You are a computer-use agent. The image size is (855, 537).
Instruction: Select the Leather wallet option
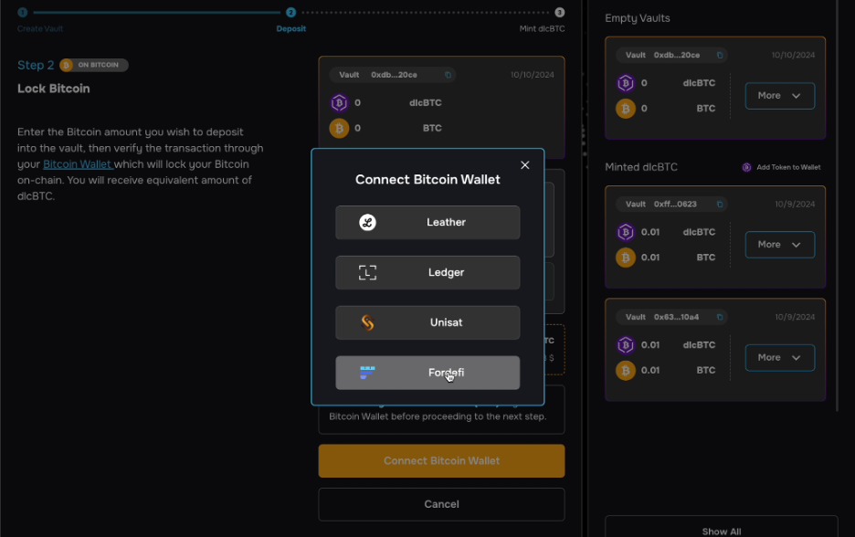tap(427, 223)
